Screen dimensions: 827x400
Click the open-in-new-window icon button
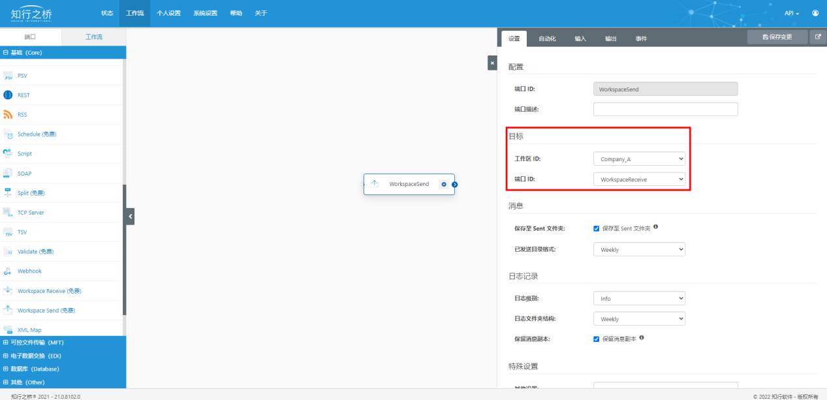coord(818,37)
